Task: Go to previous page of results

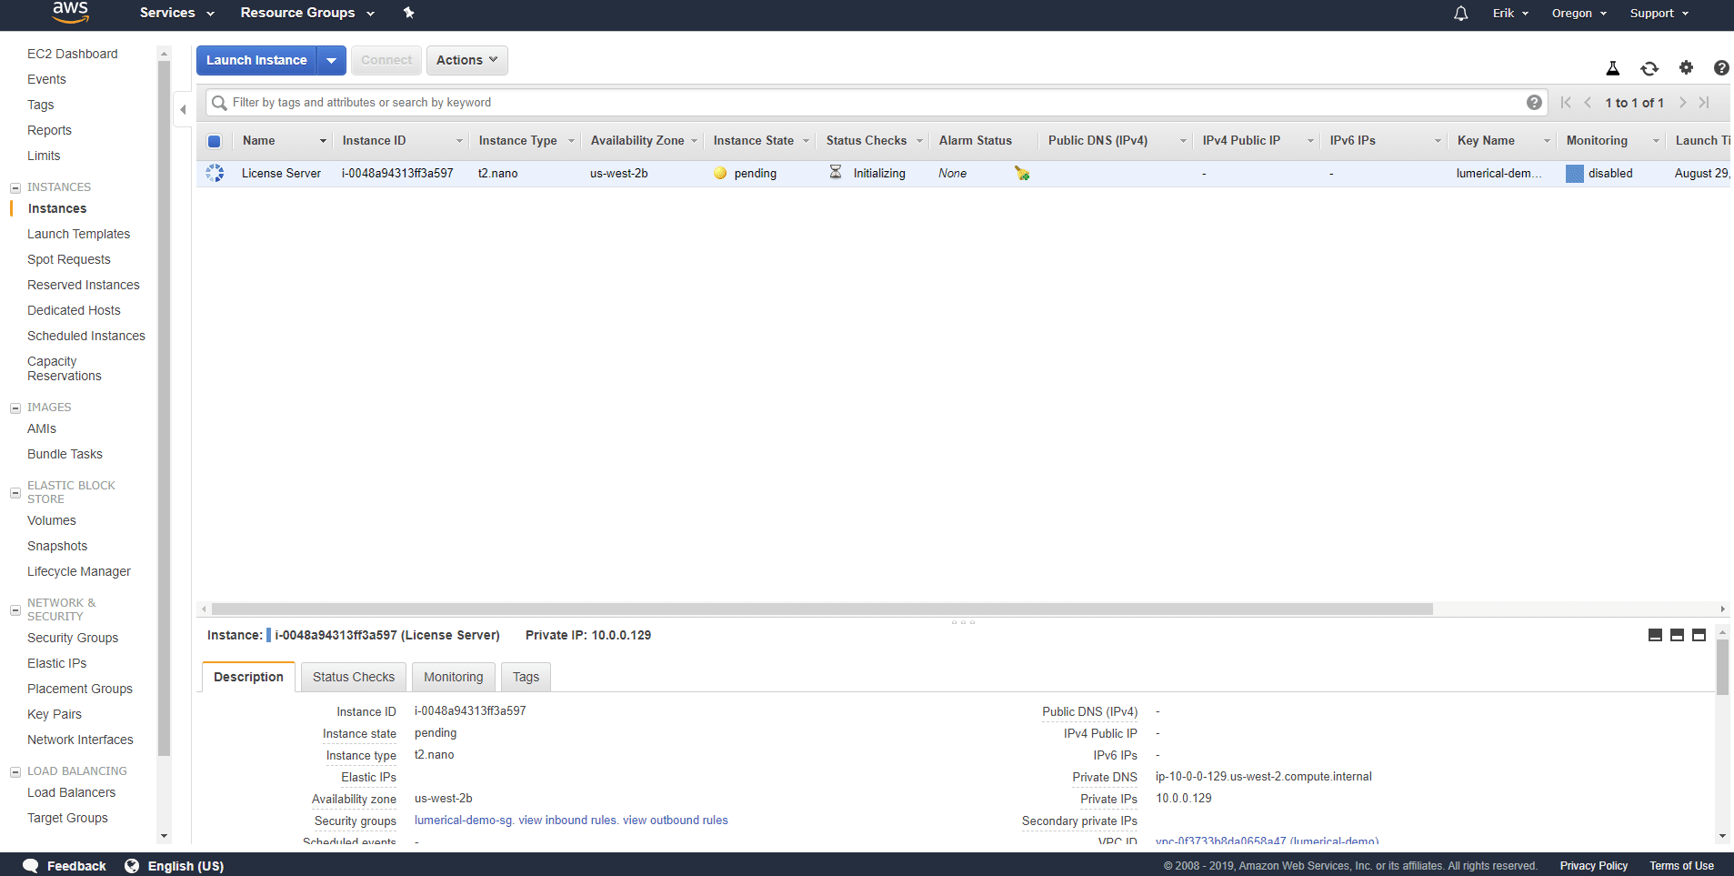Action: (x=1588, y=103)
